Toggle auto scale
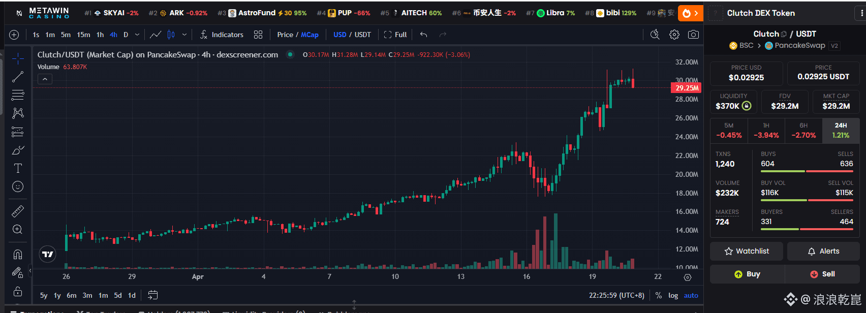 [x=691, y=295]
